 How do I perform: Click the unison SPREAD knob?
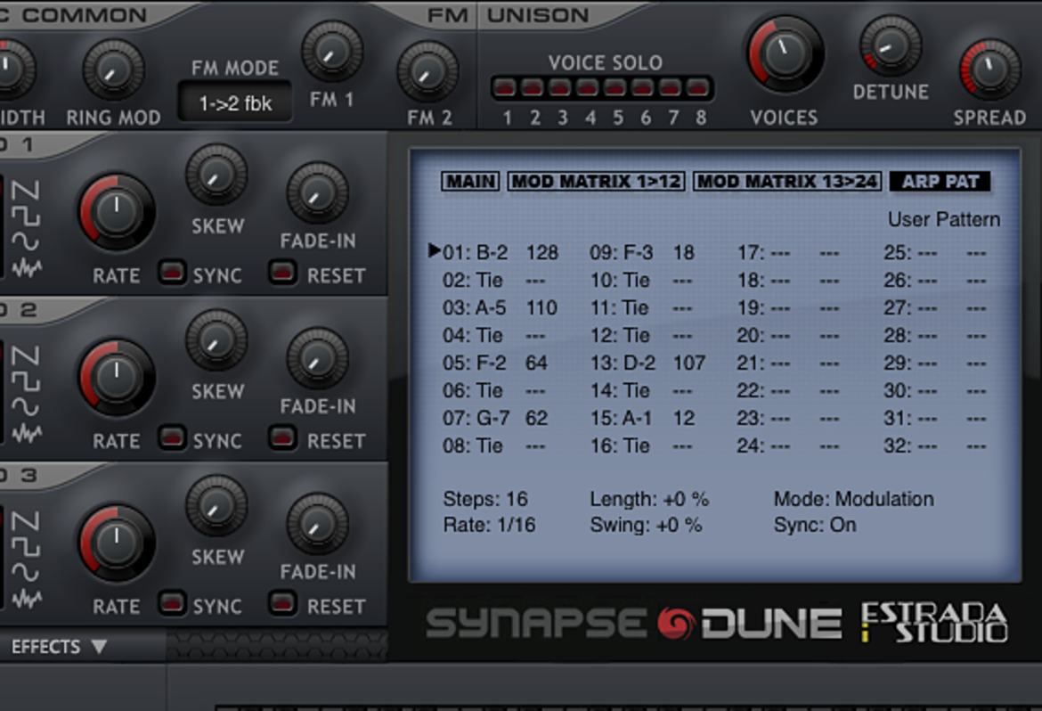(989, 69)
